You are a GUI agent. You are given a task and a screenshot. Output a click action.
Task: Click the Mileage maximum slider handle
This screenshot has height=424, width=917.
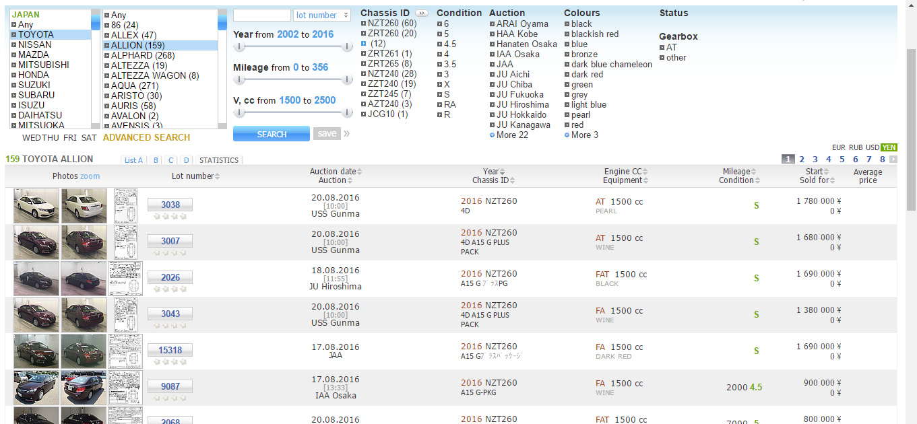(x=348, y=79)
